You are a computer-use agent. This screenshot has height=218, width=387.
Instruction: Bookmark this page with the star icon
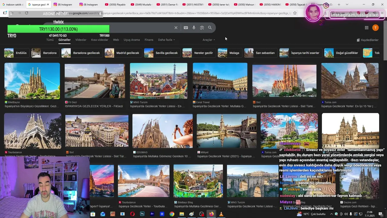pyautogui.click(x=295, y=13)
